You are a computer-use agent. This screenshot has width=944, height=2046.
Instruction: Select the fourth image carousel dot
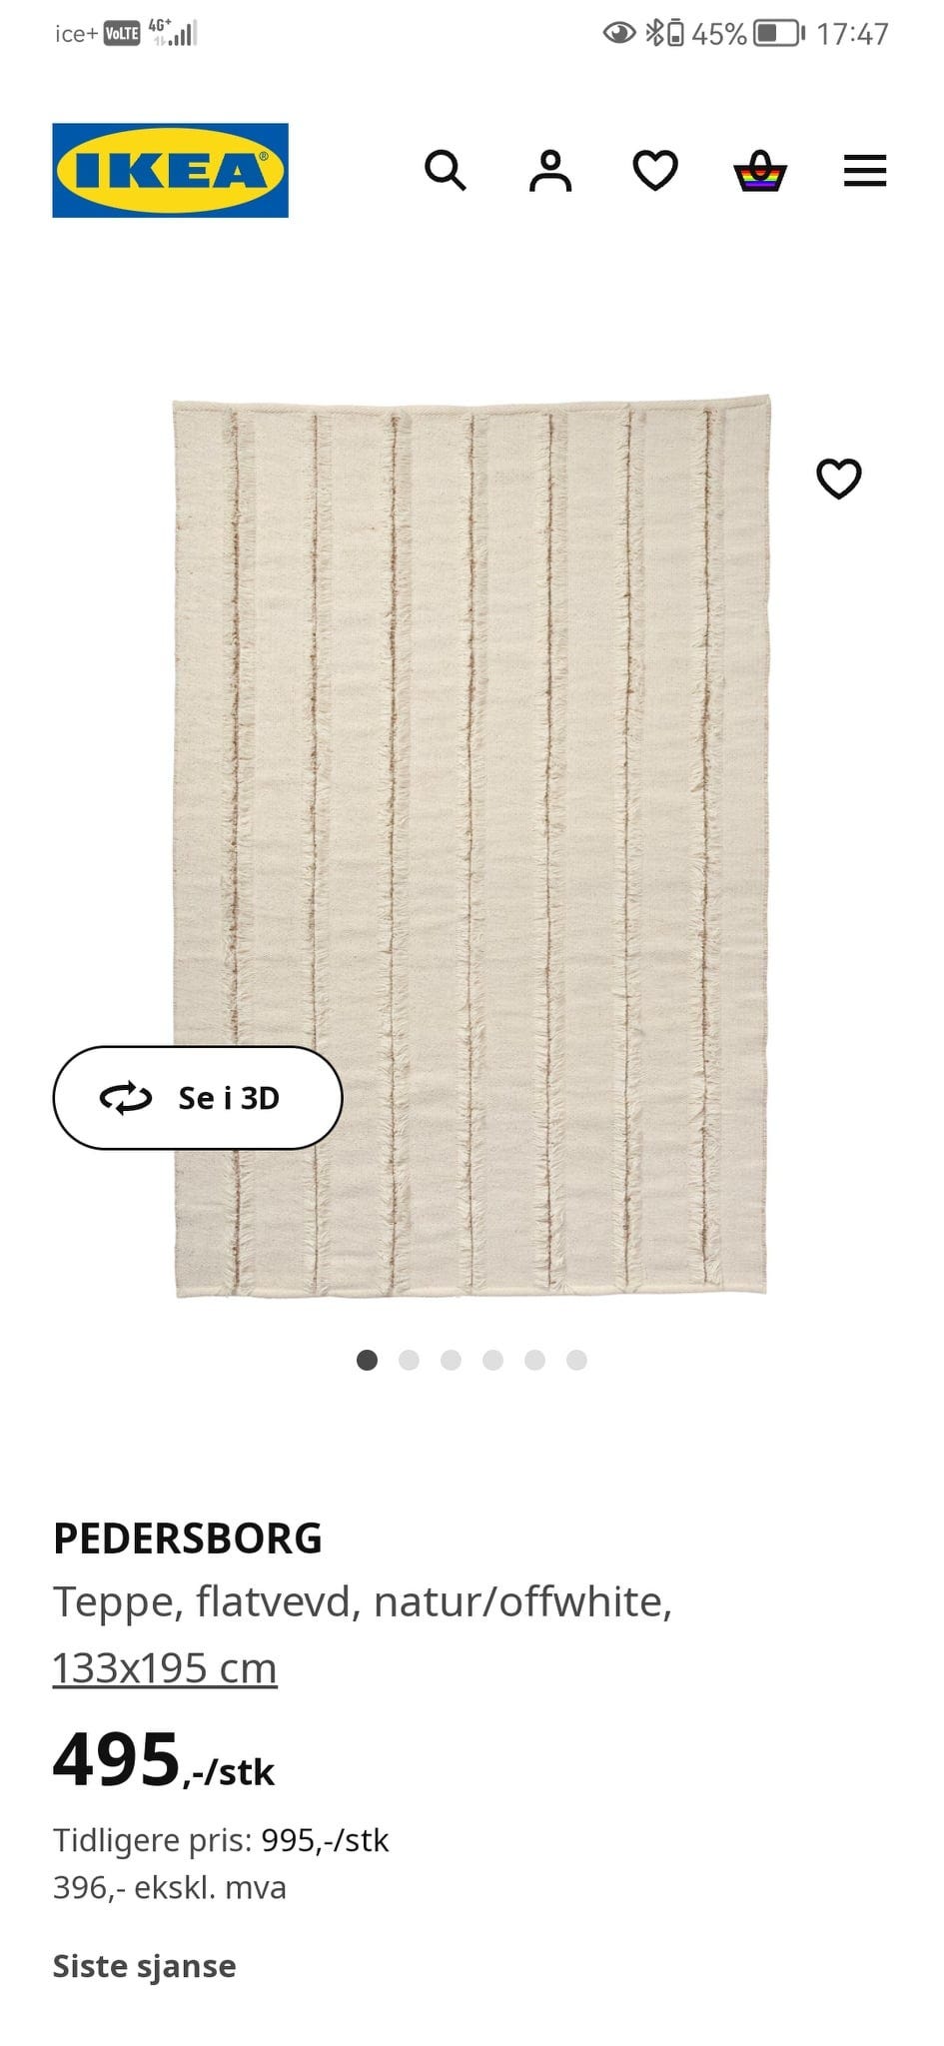click(492, 1360)
